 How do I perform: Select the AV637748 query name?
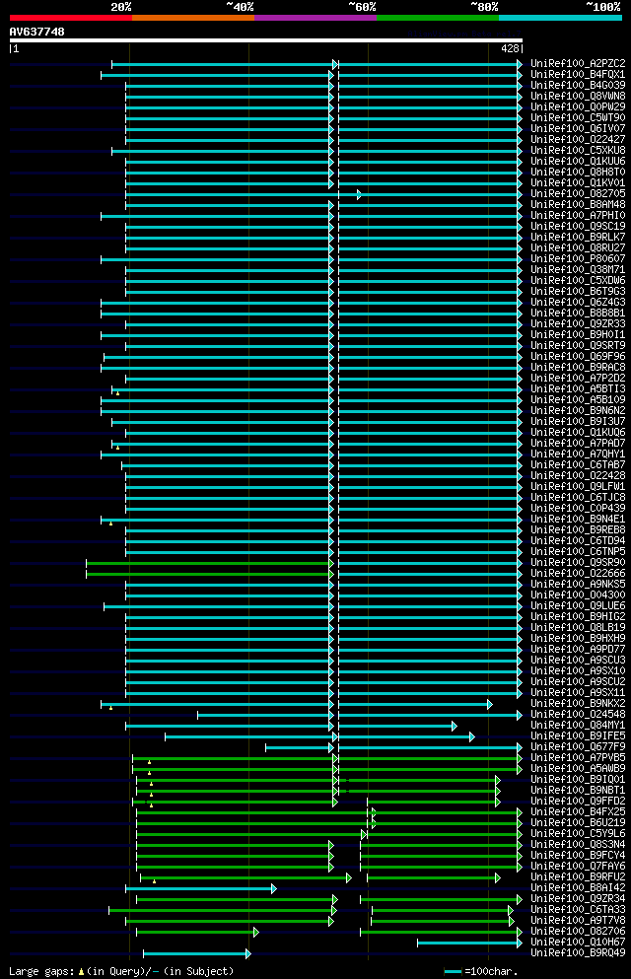tap(36, 32)
